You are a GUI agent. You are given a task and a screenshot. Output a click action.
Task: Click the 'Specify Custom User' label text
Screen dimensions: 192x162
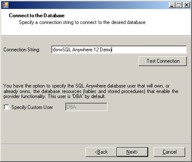click(32, 107)
